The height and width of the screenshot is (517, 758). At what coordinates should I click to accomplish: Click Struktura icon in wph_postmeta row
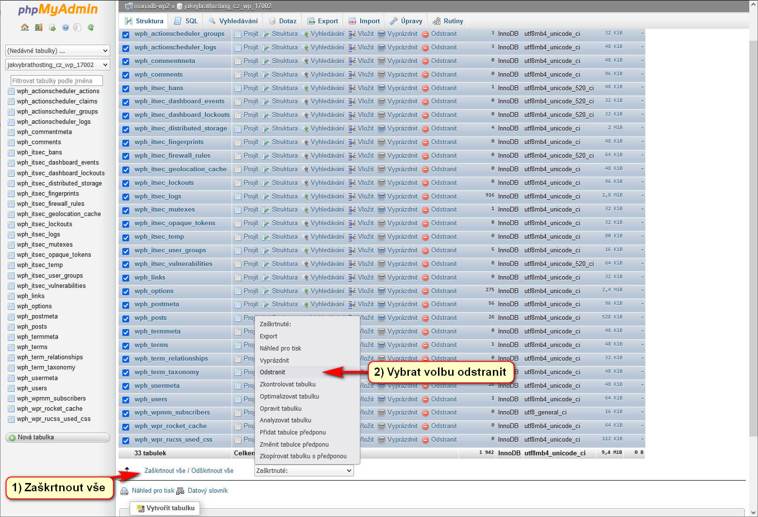(x=266, y=304)
